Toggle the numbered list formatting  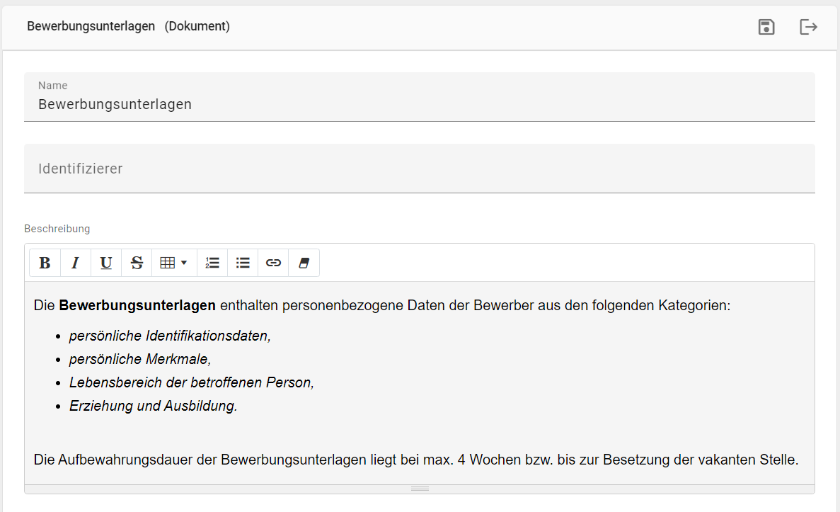pyautogui.click(x=212, y=262)
